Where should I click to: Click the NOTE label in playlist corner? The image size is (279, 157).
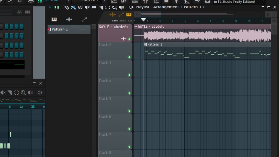pyautogui.click(x=115, y=21)
